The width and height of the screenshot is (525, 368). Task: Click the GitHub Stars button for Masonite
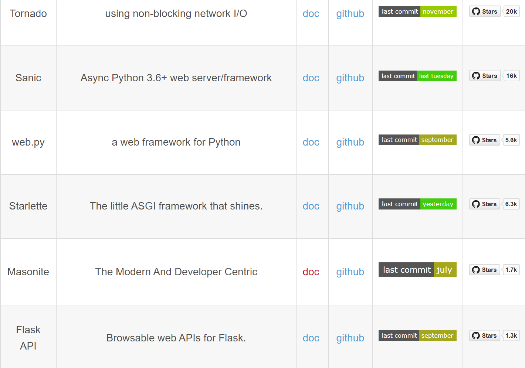click(x=484, y=270)
